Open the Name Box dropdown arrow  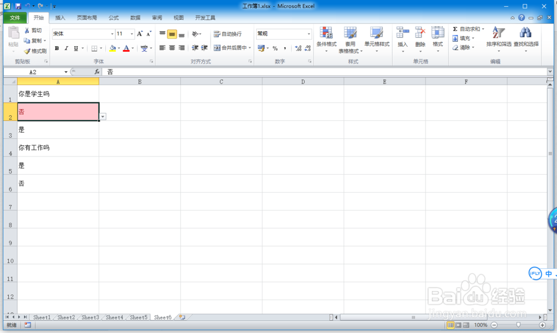pyautogui.click(x=66, y=72)
